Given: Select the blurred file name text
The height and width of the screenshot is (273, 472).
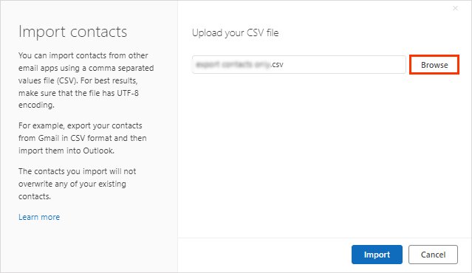Looking at the screenshot, I should pos(233,64).
